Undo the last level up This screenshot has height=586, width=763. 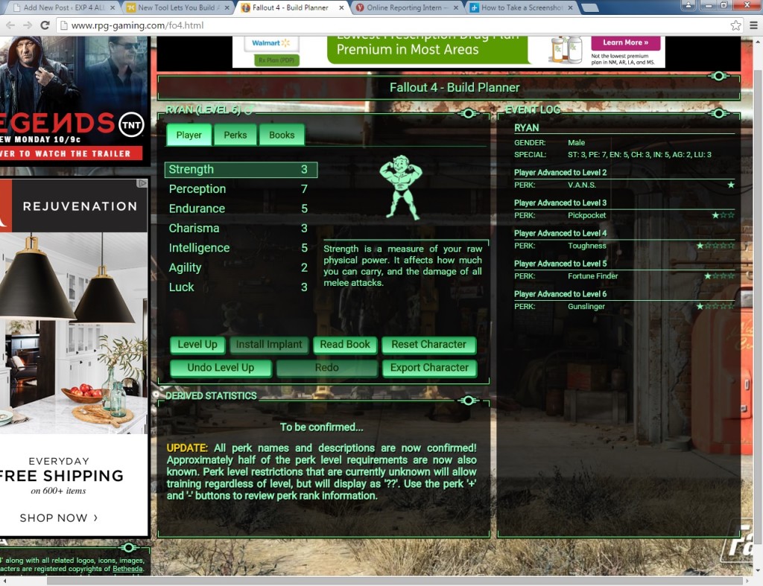(x=221, y=368)
